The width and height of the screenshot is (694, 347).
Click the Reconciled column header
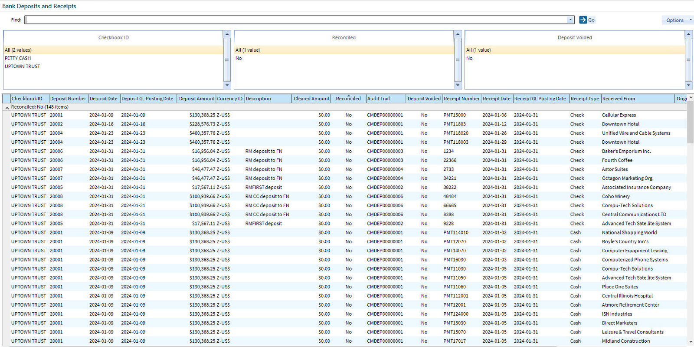348,99
